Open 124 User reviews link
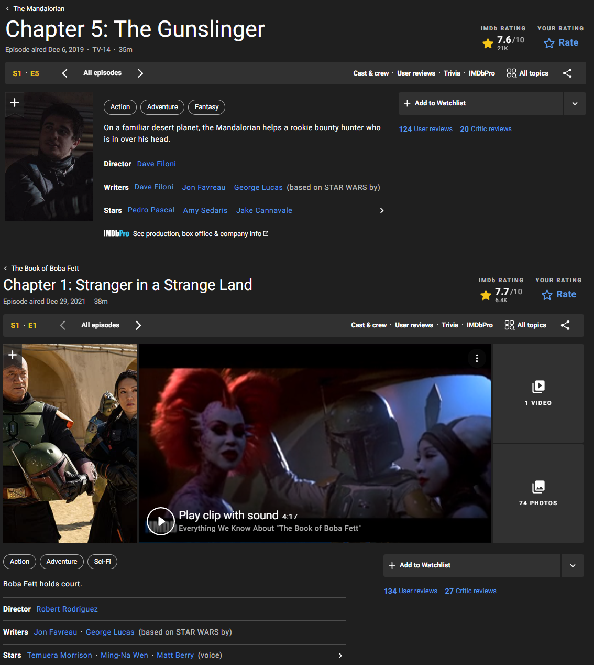594x665 pixels. (x=426, y=129)
